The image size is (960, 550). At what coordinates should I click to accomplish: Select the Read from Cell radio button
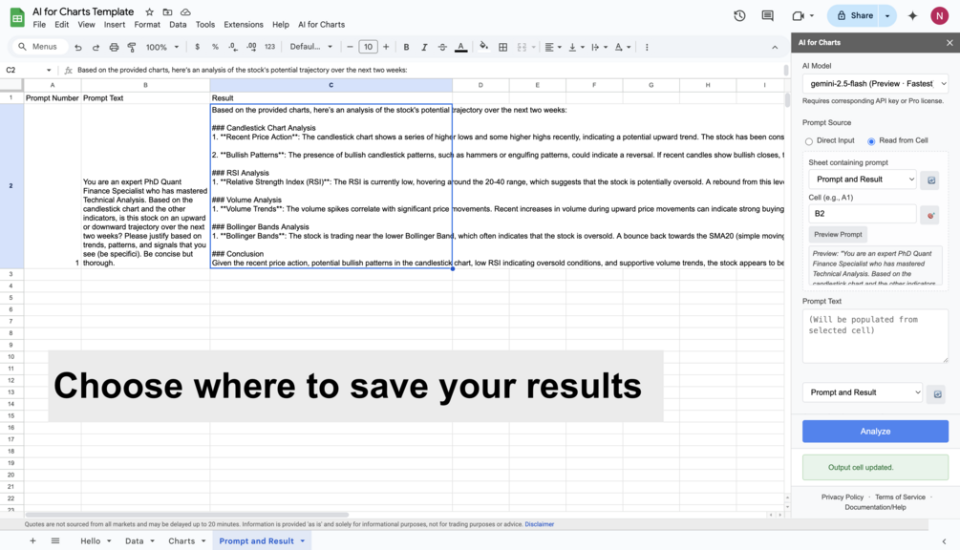[x=871, y=141]
